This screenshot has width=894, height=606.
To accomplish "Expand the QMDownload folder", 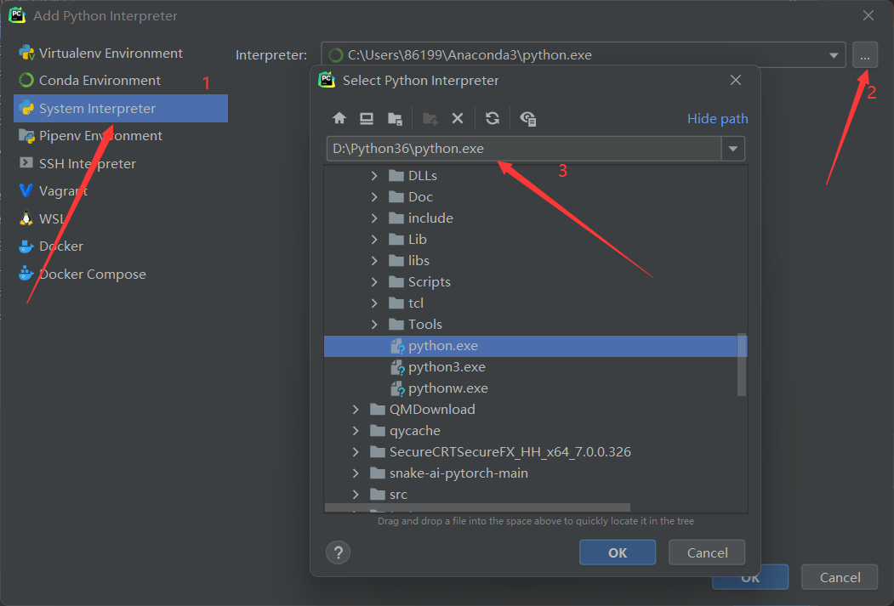I will point(356,410).
